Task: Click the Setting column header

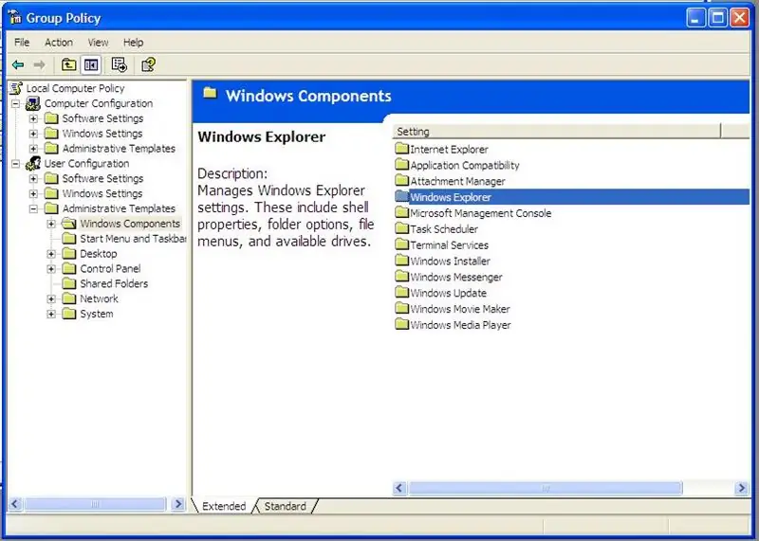Action: [x=557, y=131]
